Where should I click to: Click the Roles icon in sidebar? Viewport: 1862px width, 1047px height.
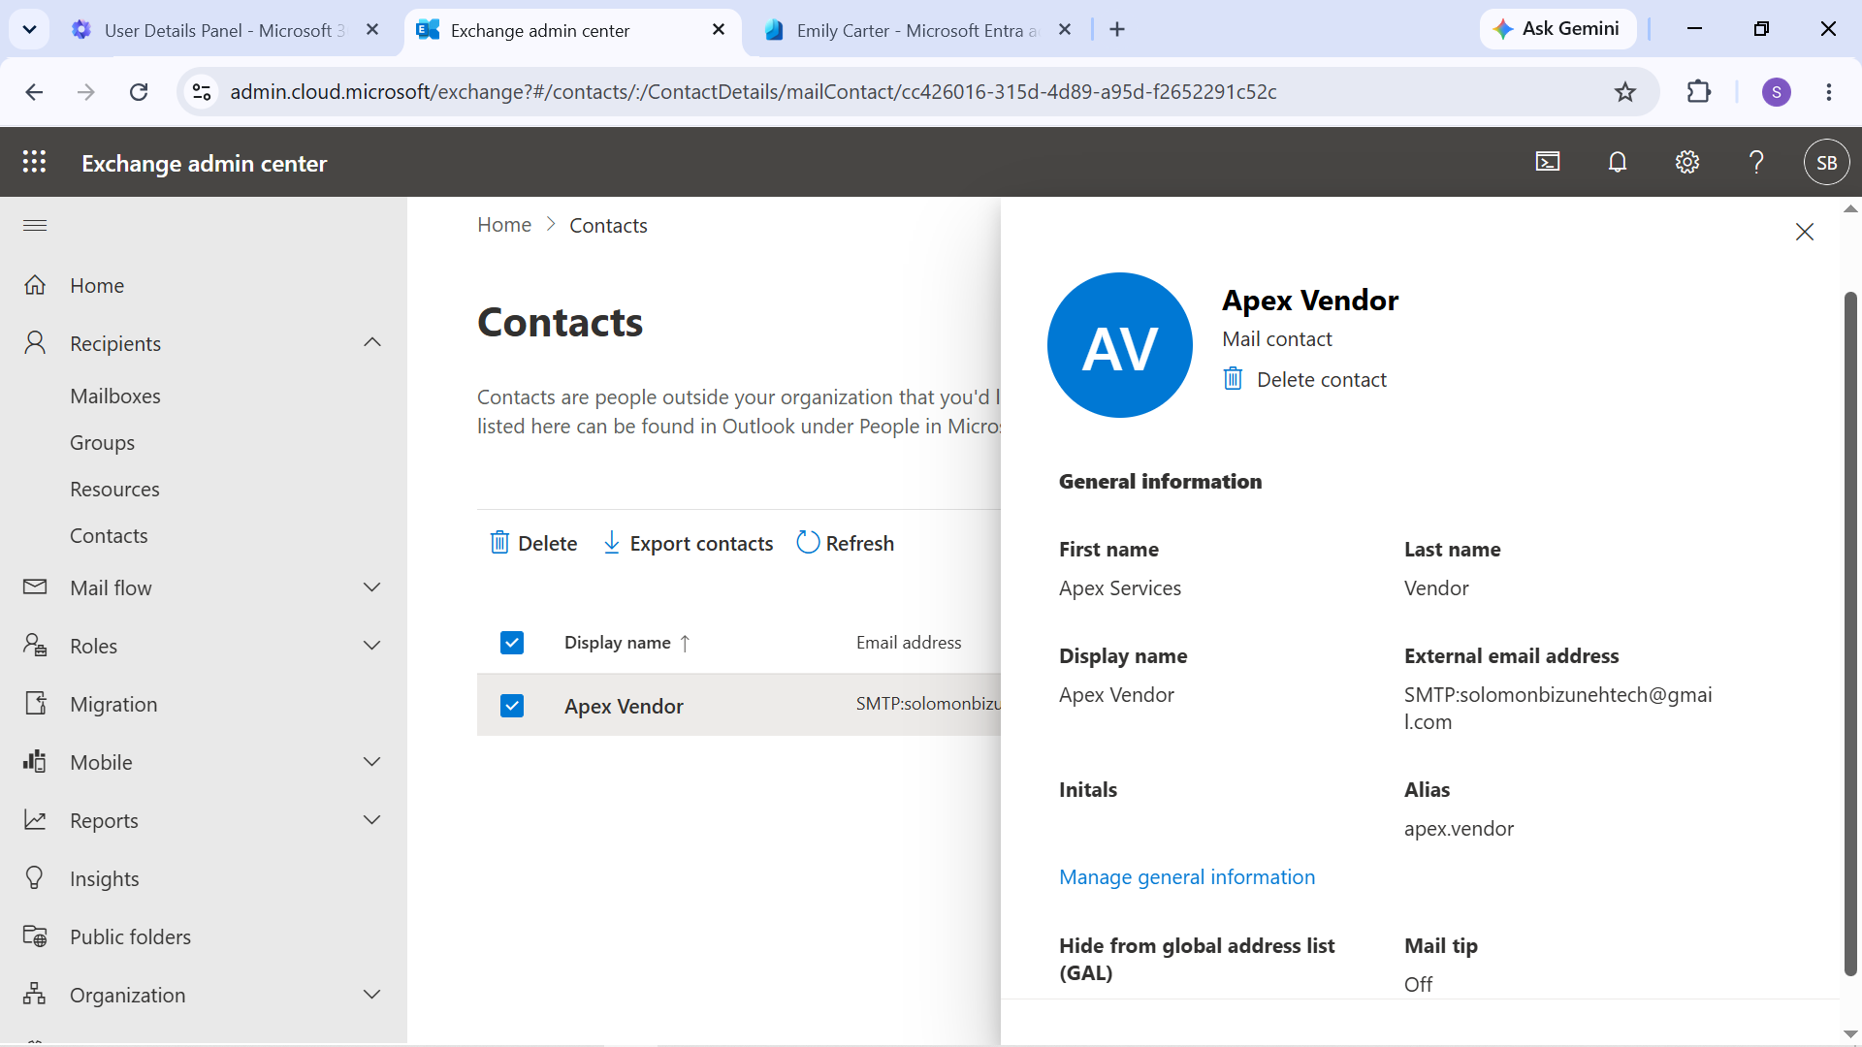click(x=35, y=645)
